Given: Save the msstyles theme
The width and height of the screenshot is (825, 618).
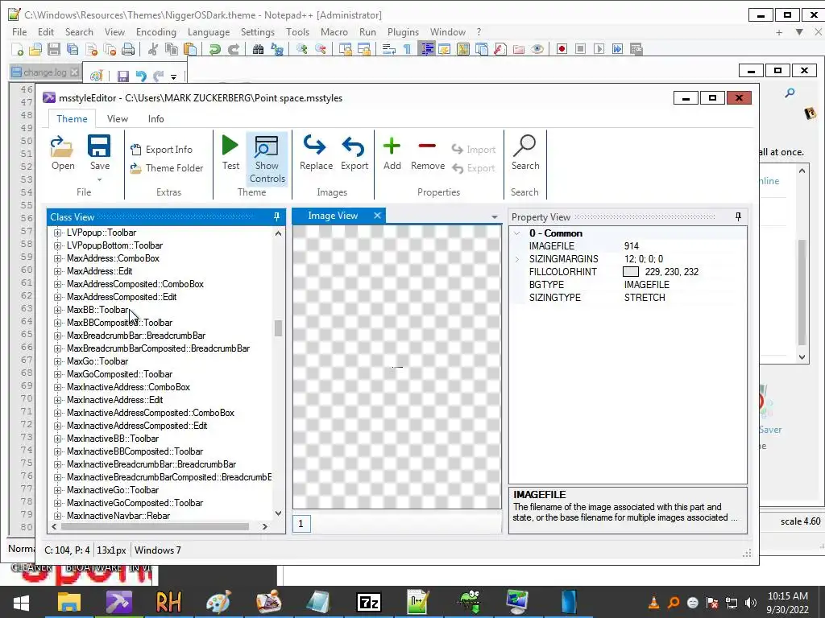Looking at the screenshot, I should 99,153.
